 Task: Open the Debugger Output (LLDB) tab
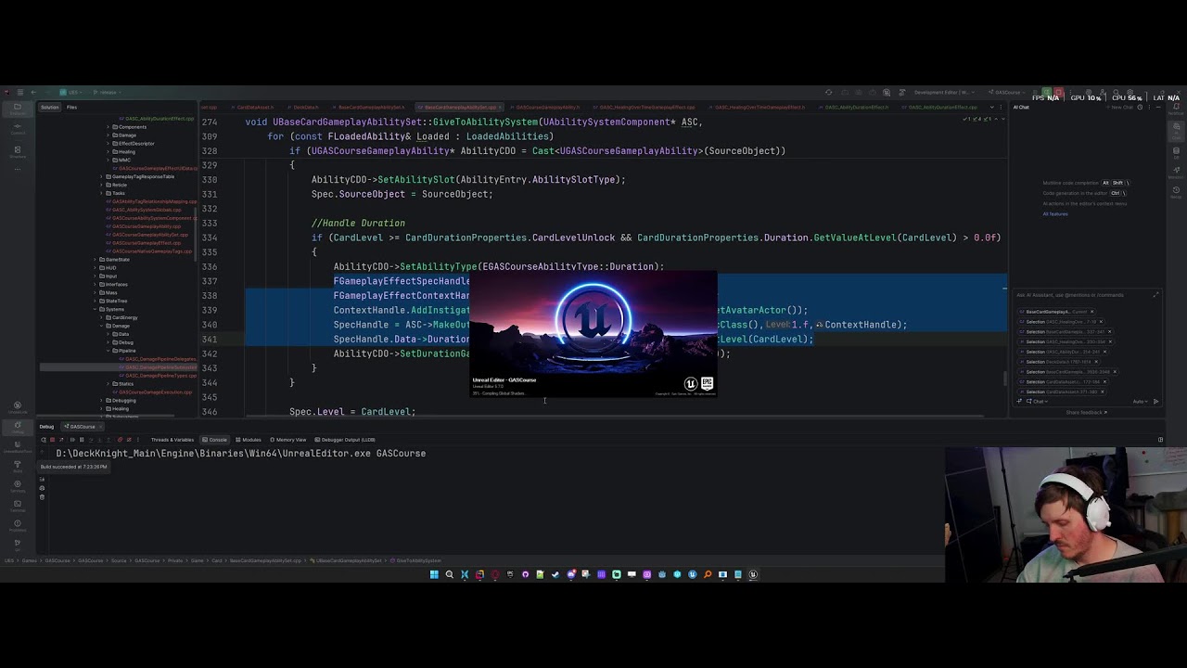(x=345, y=440)
